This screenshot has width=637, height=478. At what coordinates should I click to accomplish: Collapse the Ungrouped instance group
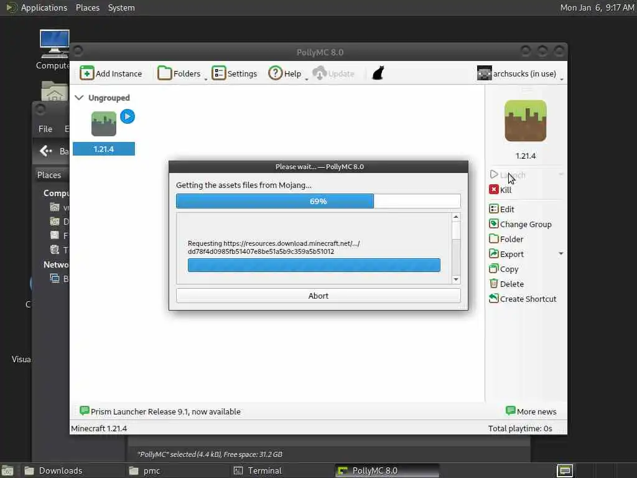pos(79,98)
